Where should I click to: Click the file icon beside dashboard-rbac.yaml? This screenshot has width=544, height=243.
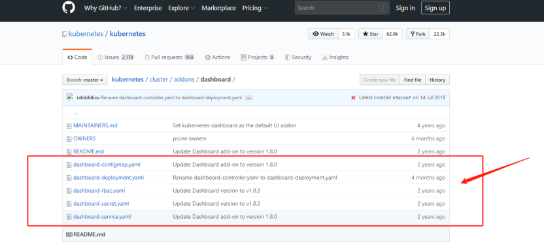69,191
